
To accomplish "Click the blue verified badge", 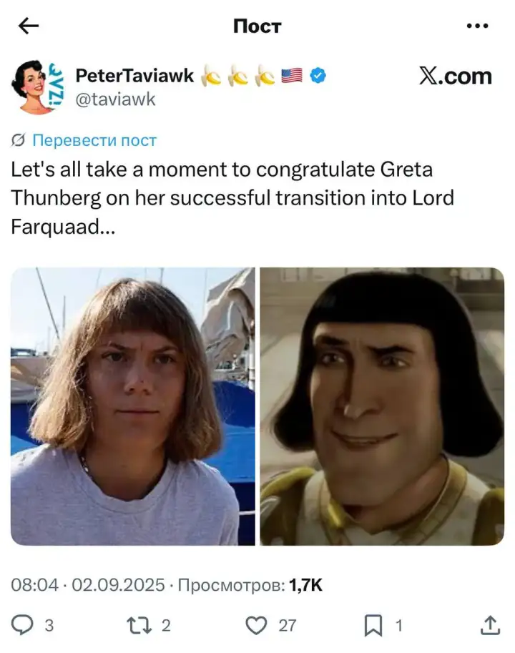I will click(x=318, y=76).
